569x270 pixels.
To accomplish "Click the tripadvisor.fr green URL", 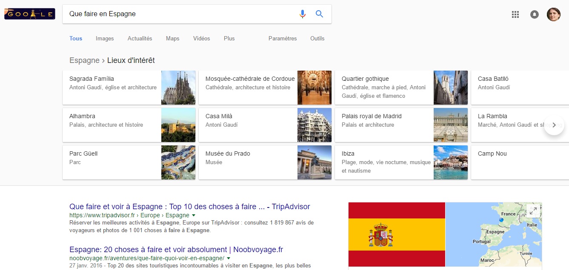I will (x=129, y=215).
